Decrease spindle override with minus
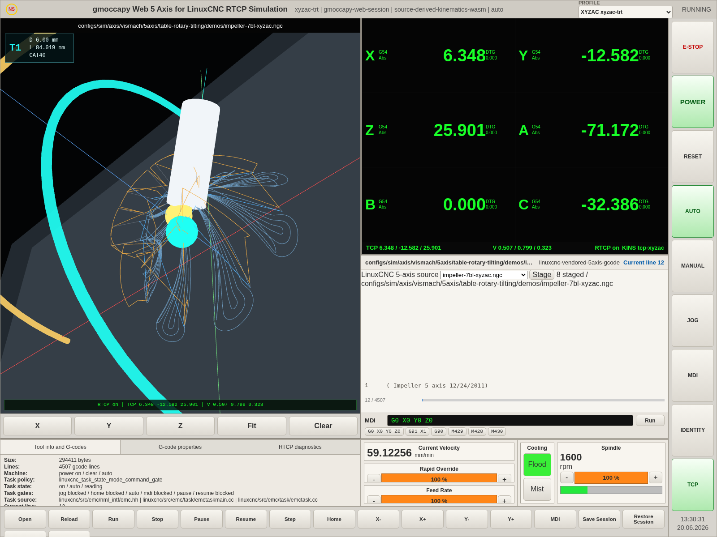 [x=566, y=477]
